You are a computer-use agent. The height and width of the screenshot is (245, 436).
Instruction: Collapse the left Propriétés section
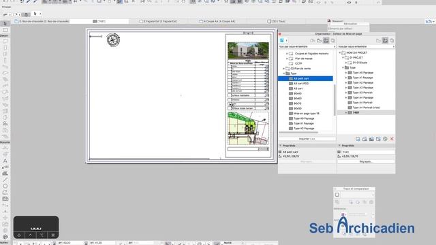(x=280, y=146)
